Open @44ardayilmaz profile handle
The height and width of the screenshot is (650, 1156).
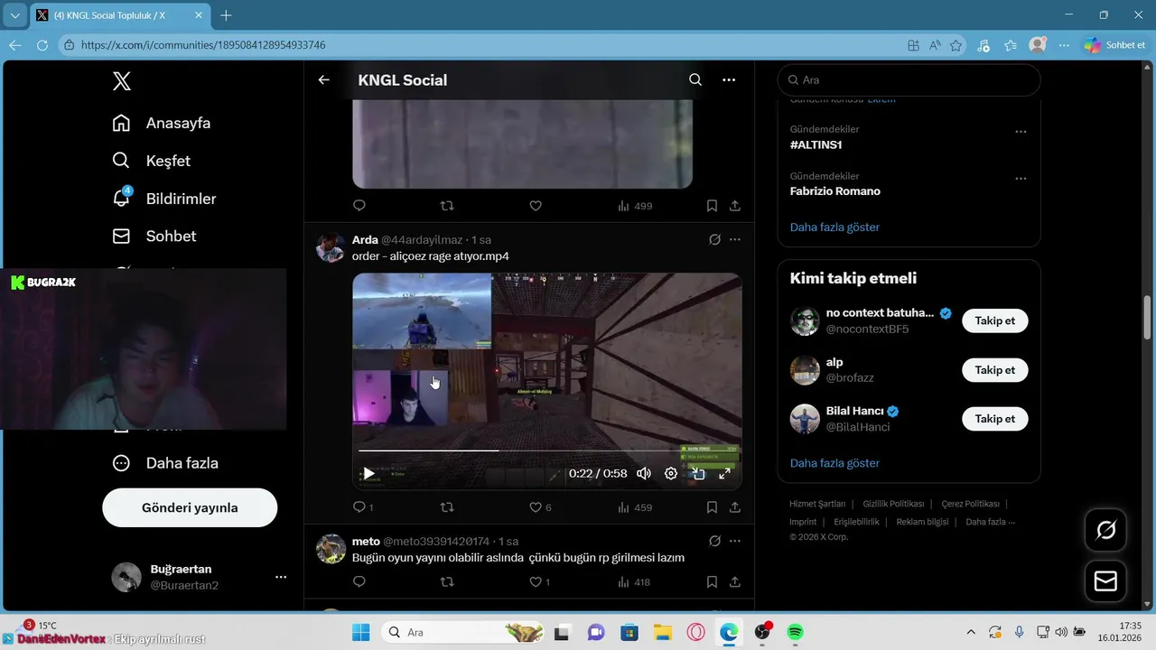point(422,240)
